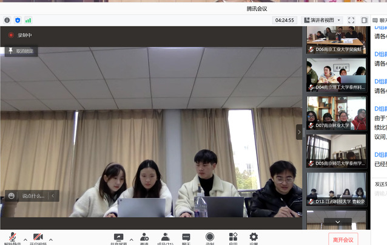Enter fullscreen using the top bar icon

351,20
